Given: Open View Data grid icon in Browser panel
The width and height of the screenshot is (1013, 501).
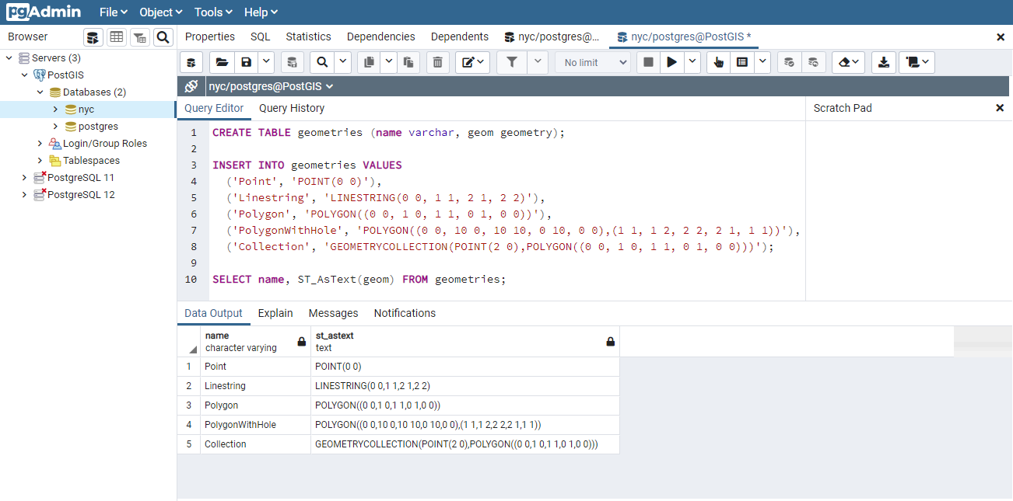Looking at the screenshot, I should coord(117,37).
